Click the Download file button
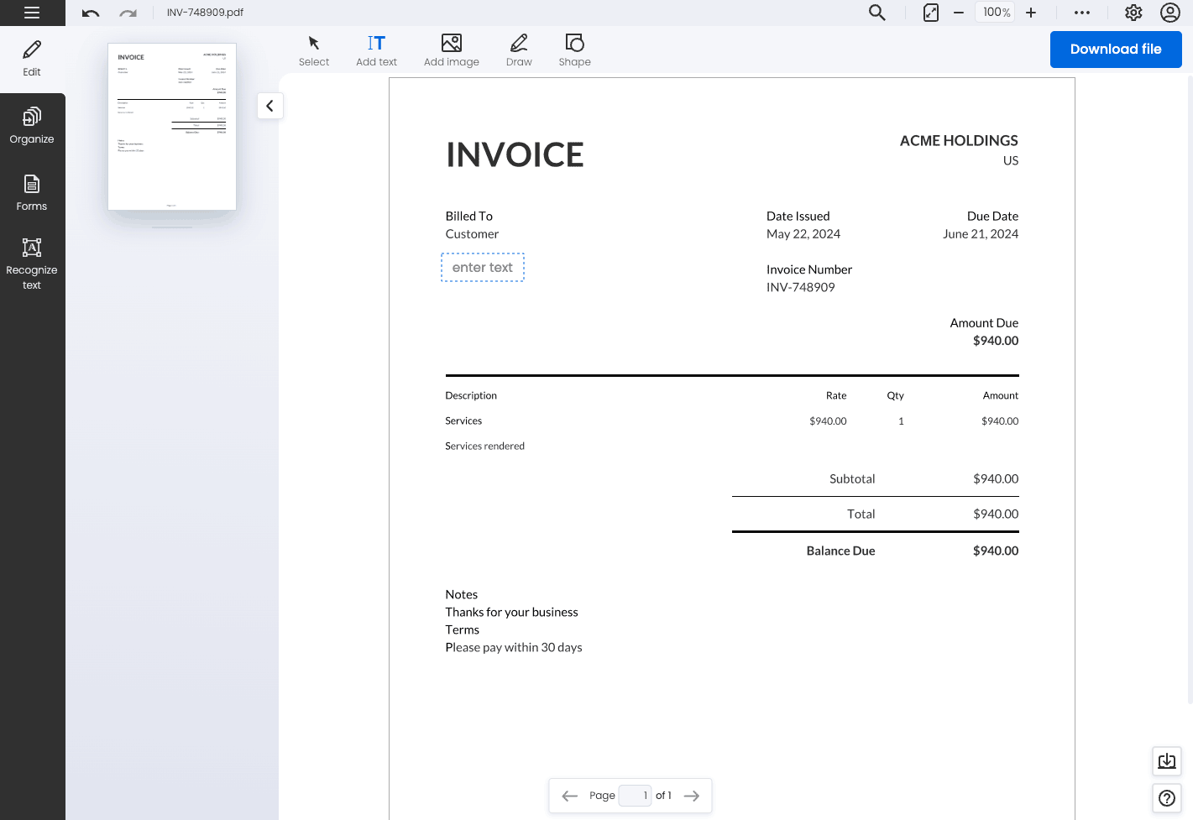Image resolution: width=1193 pixels, height=820 pixels. (x=1116, y=49)
